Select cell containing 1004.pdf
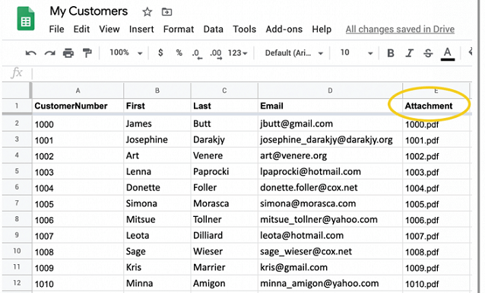The height and width of the screenshot is (293, 485). click(436, 187)
